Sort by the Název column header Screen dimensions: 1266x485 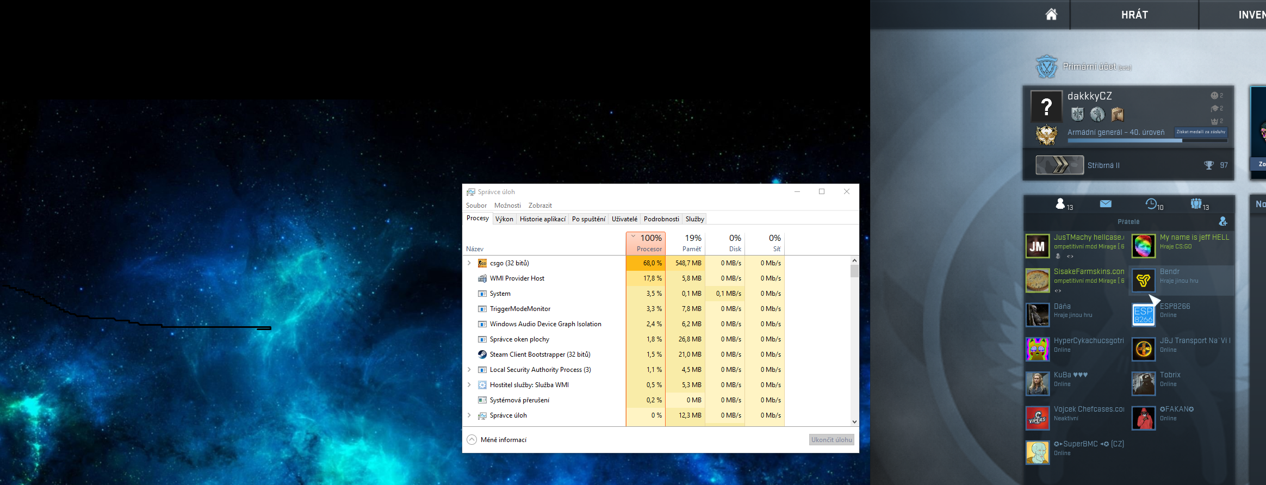coord(475,249)
